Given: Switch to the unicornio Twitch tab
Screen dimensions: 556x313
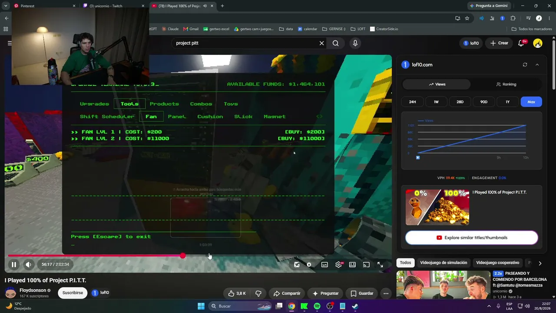Looking at the screenshot, I should (x=113, y=6).
